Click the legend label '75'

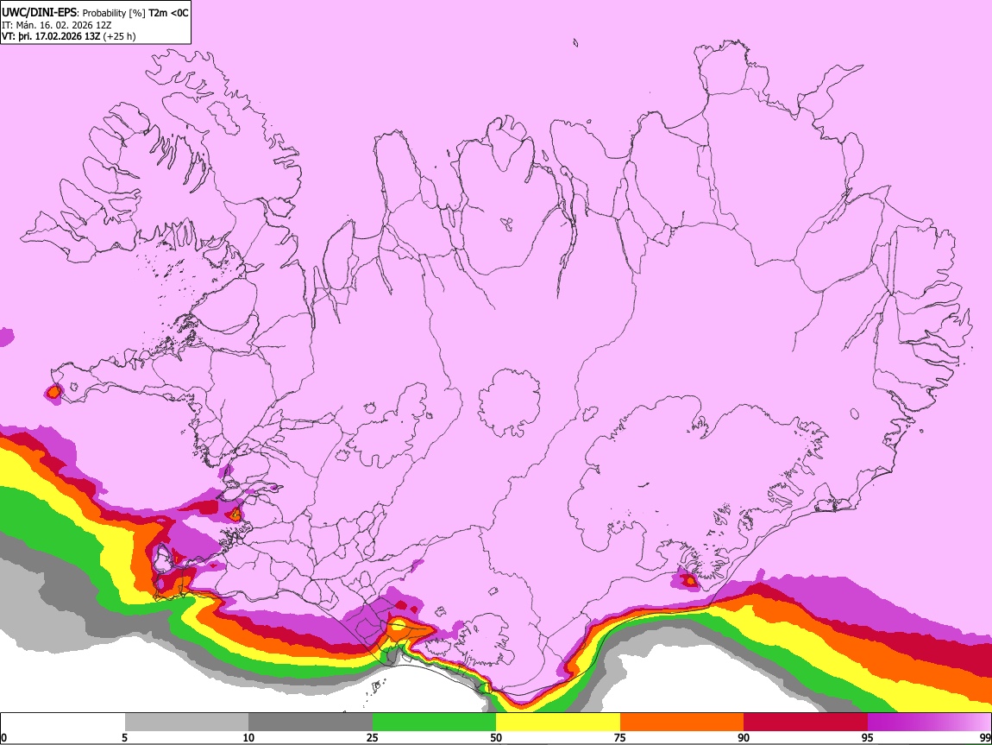620,737
